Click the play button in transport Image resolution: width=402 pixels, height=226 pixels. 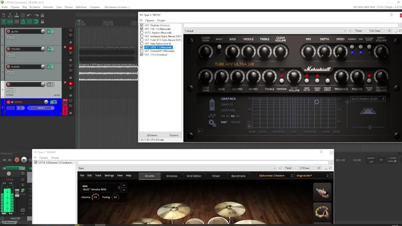tap(24, 160)
